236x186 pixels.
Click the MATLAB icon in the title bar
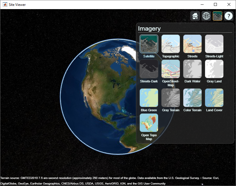(5, 4)
